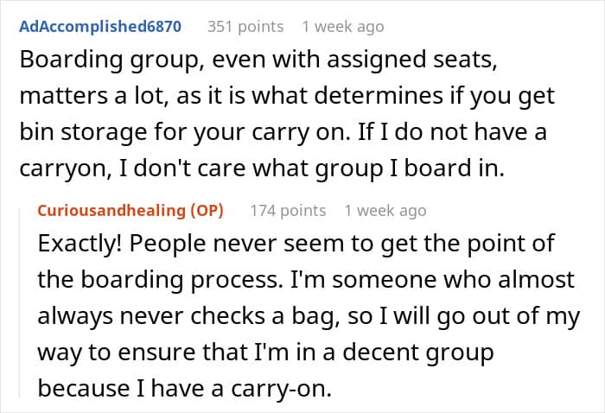The width and height of the screenshot is (605, 413).
Task: Click the (OP) tag beside Curiousandhealing
Action: pyautogui.click(x=207, y=211)
